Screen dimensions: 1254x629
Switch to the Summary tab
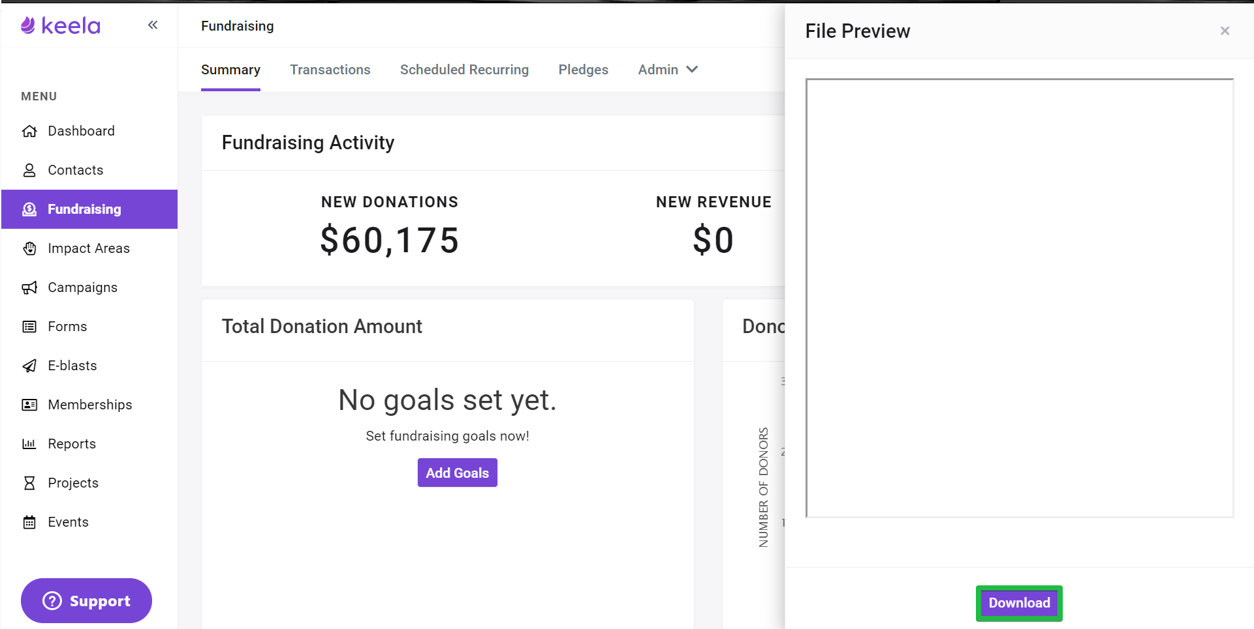pyautogui.click(x=230, y=70)
